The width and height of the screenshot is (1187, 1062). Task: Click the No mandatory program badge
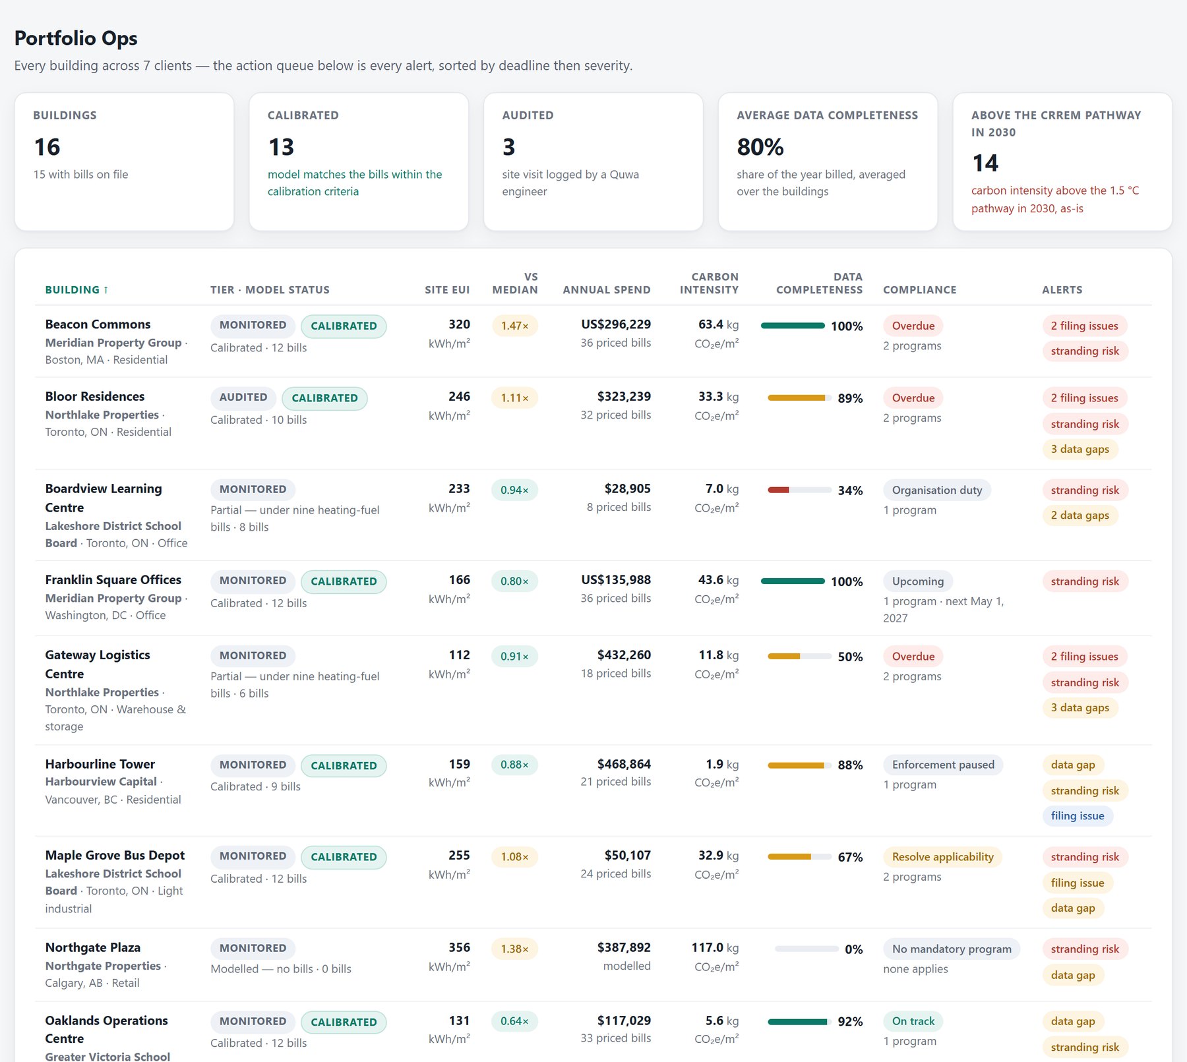click(x=952, y=949)
